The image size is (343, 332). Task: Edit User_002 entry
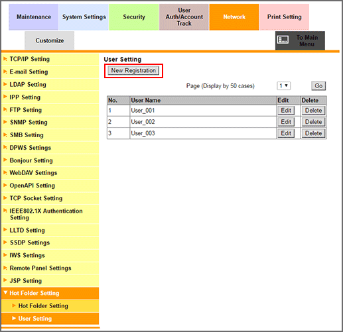coord(286,122)
